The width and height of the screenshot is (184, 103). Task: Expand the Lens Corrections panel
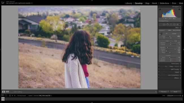(x=180, y=75)
